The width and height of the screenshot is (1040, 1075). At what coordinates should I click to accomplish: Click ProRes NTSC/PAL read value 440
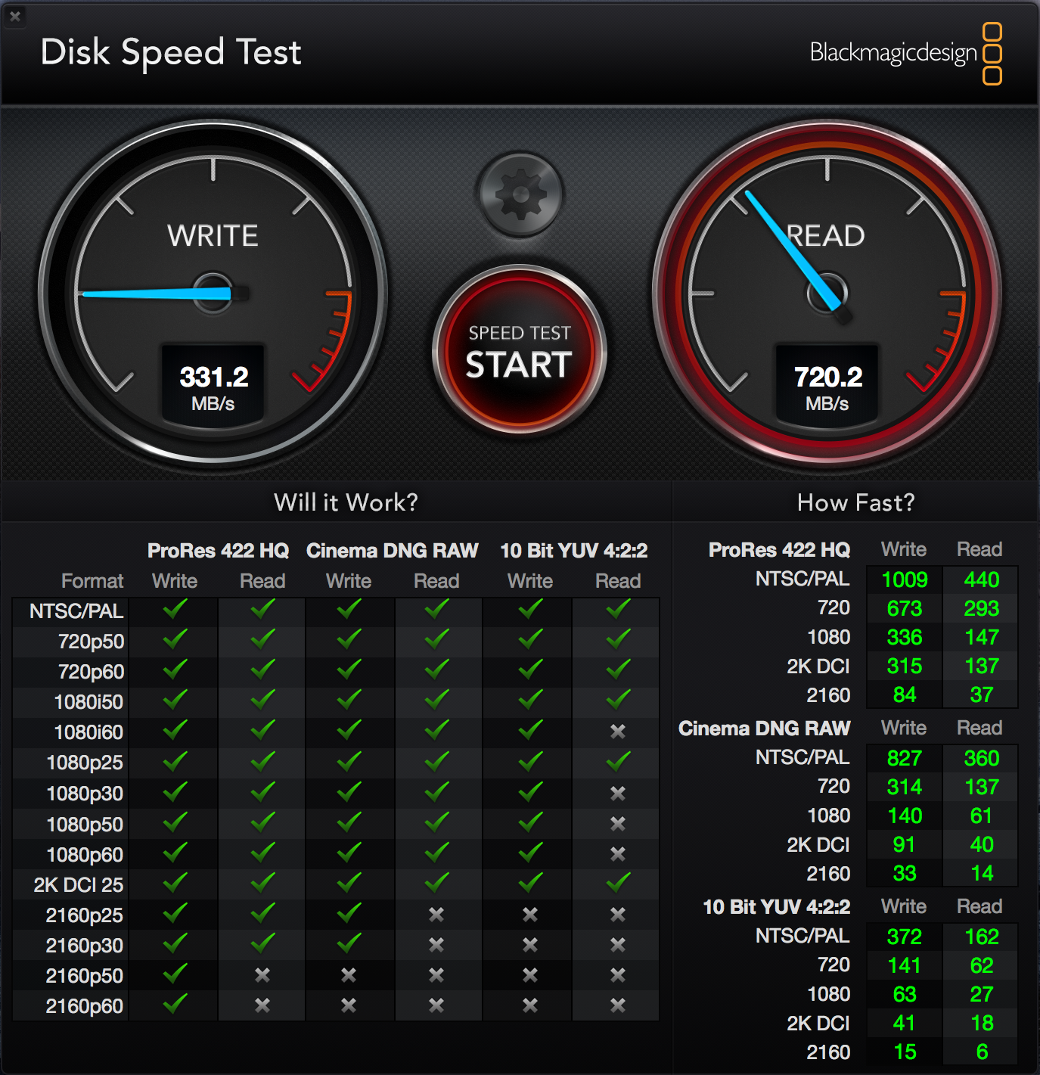point(982,579)
